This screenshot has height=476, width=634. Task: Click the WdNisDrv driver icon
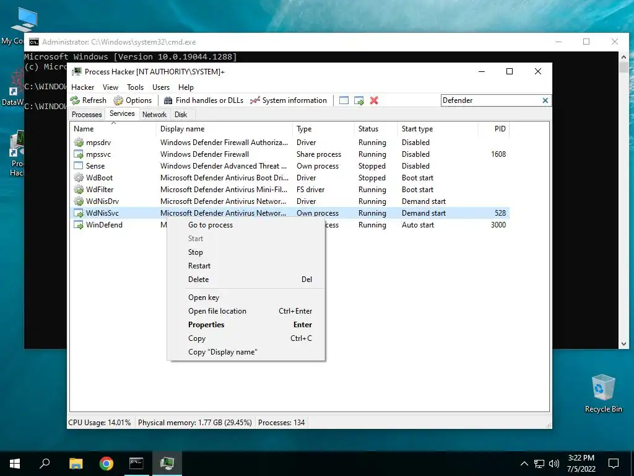coord(79,201)
